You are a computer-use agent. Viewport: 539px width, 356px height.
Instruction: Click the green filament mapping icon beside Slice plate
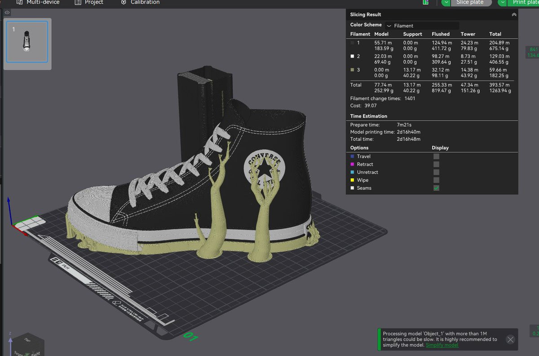(425, 2)
